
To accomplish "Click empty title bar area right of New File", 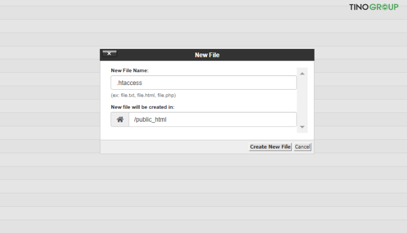I will coord(267,55).
